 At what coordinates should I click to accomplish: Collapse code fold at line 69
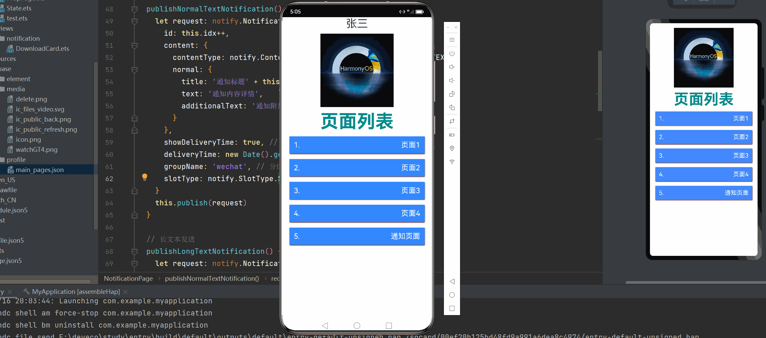134,264
